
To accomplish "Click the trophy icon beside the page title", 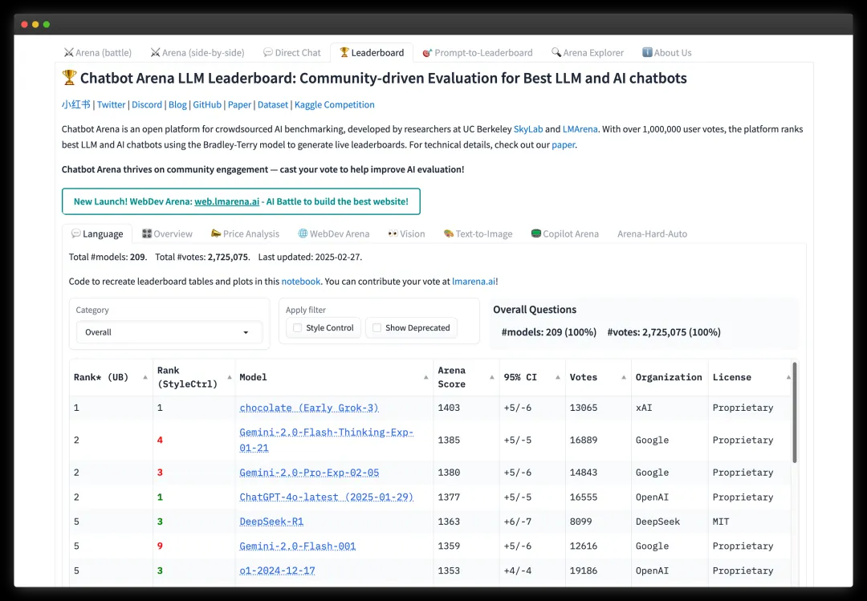I will pos(69,77).
